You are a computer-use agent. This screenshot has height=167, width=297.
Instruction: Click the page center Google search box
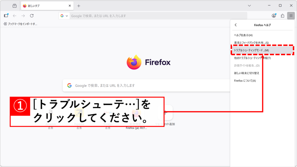pyautogui.click(x=146, y=86)
